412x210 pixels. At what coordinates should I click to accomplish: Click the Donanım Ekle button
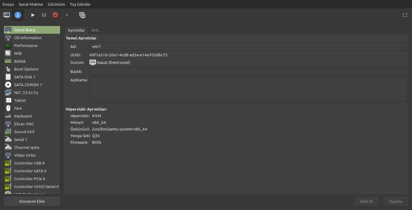32,201
